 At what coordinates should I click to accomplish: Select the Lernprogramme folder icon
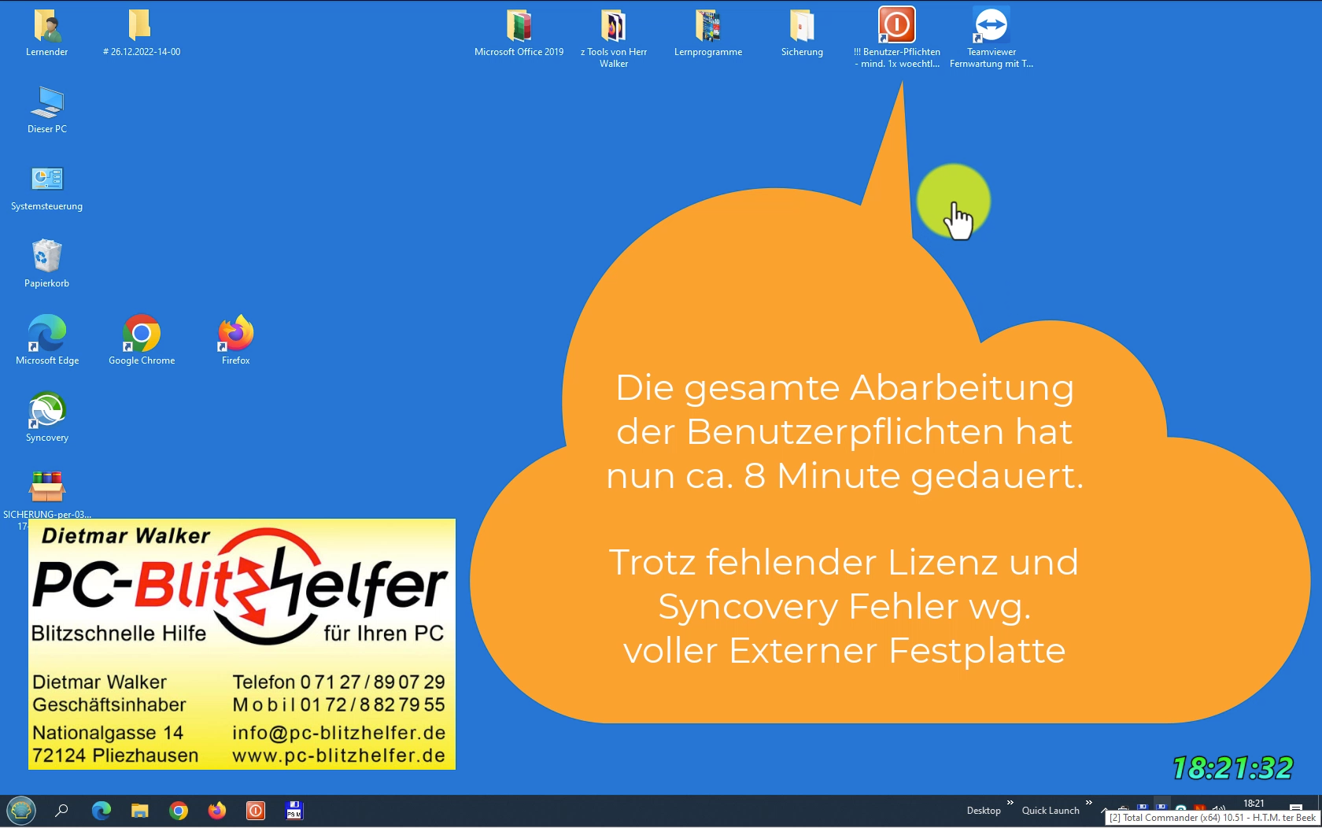(x=707, y=26)
